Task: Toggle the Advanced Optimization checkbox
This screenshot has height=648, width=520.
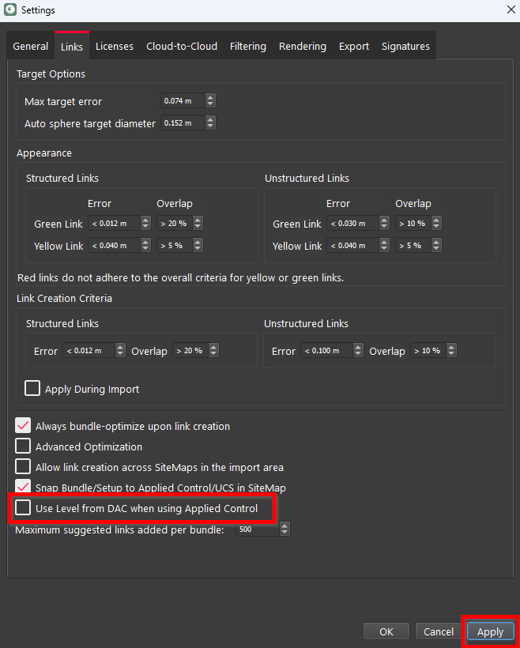Action: coord(23,446)
